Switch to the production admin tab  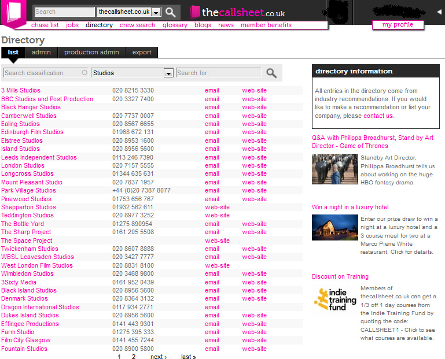click(x=91, y=52)
